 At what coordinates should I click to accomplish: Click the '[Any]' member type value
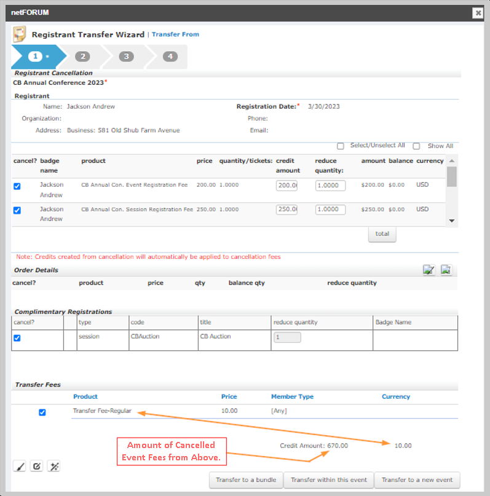point(279,411)
